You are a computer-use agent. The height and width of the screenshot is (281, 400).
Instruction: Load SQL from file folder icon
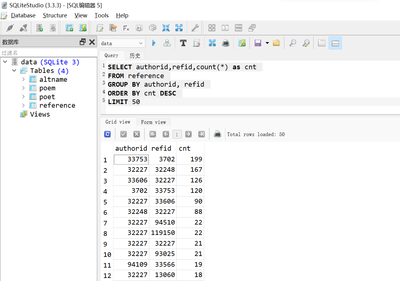pyautogui.click(x=276, y=43)
